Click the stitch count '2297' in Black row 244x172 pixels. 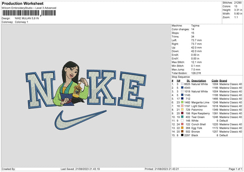click(187, 135)
